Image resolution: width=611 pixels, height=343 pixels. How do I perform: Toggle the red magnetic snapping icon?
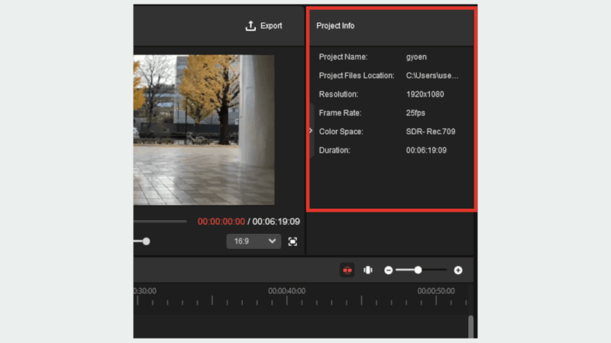(348, 270)
